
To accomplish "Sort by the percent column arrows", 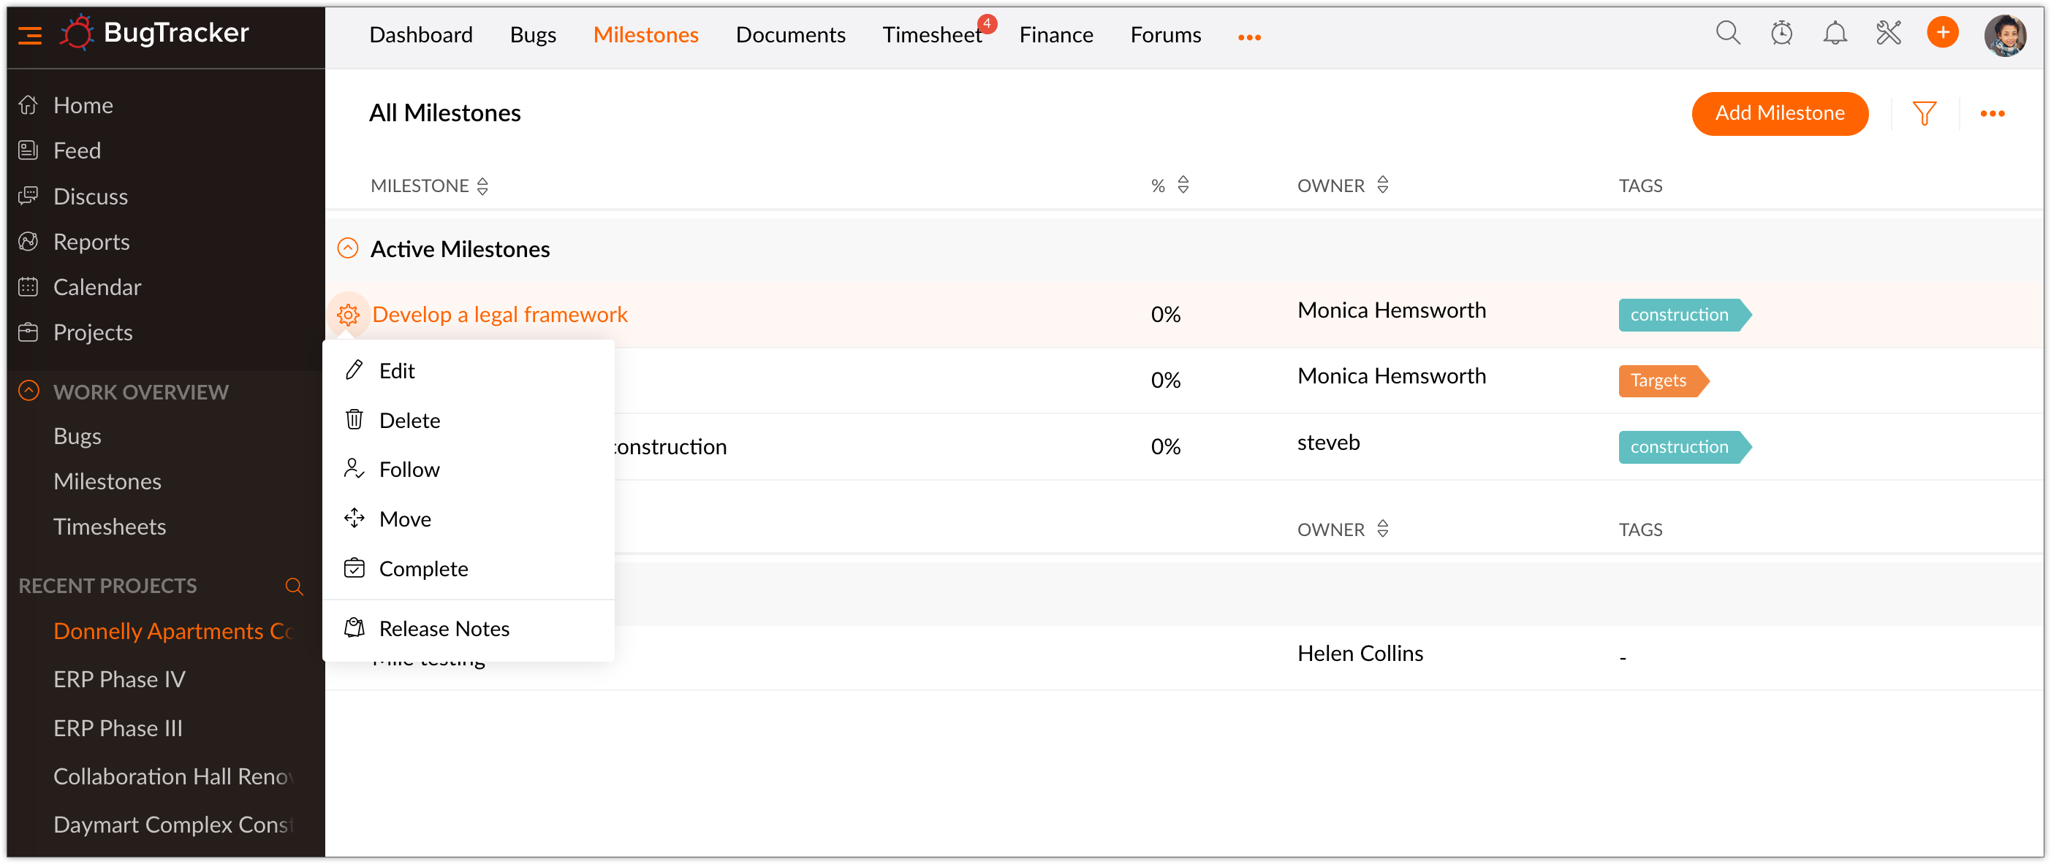I will [1183, 186].
